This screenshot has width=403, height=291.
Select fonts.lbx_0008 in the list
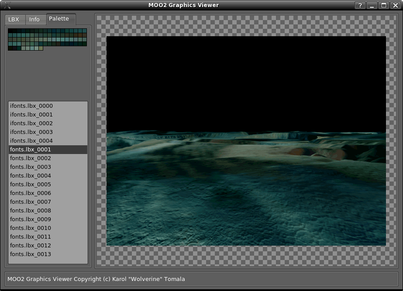point(48,211)
